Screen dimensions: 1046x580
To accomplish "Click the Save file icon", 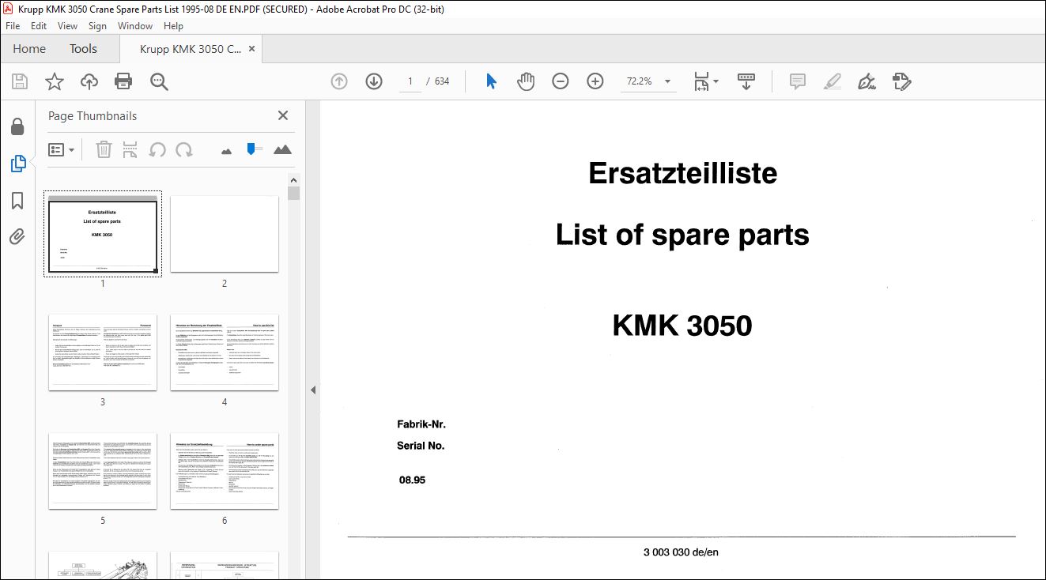I will point(20,81).
